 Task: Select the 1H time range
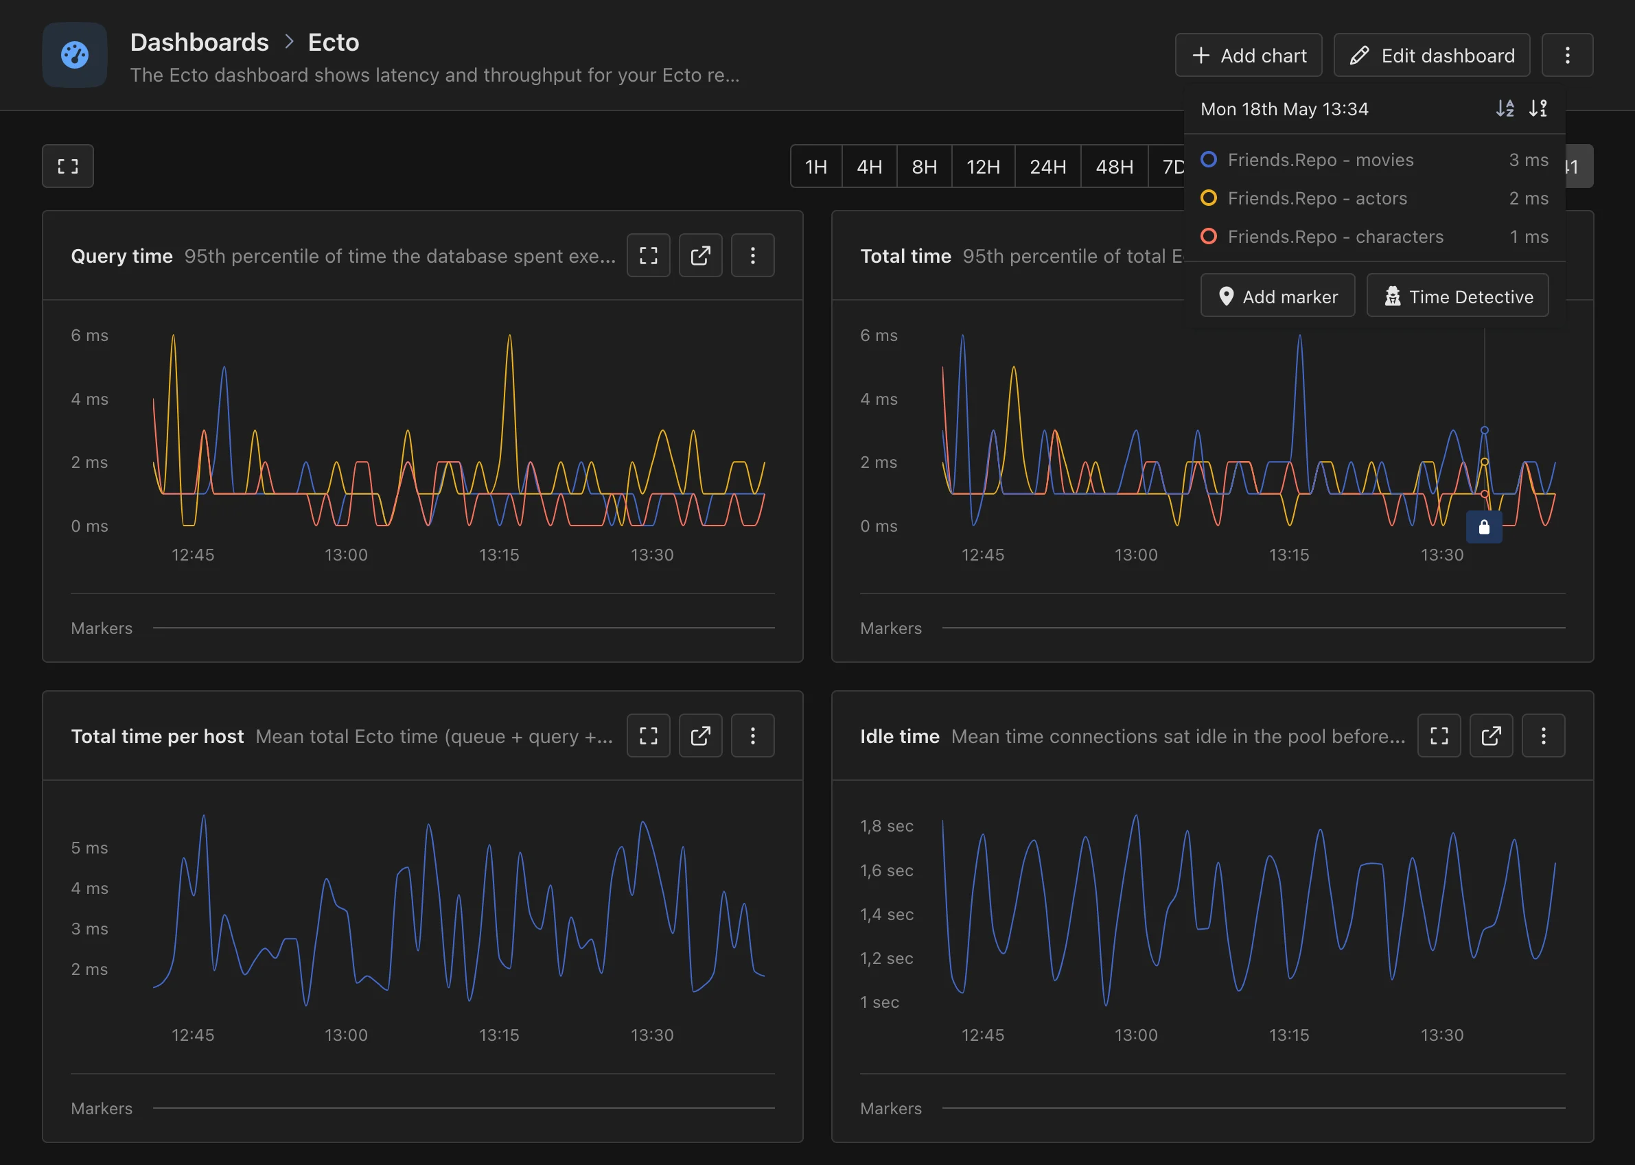(816, 167)
